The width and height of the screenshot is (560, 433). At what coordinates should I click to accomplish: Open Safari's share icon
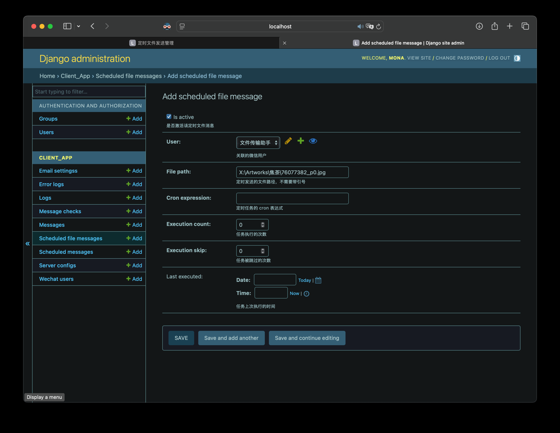tap(495, 26)
